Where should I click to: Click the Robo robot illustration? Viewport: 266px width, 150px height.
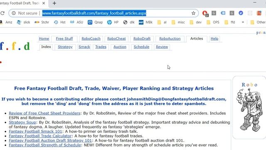pos(249,110)
